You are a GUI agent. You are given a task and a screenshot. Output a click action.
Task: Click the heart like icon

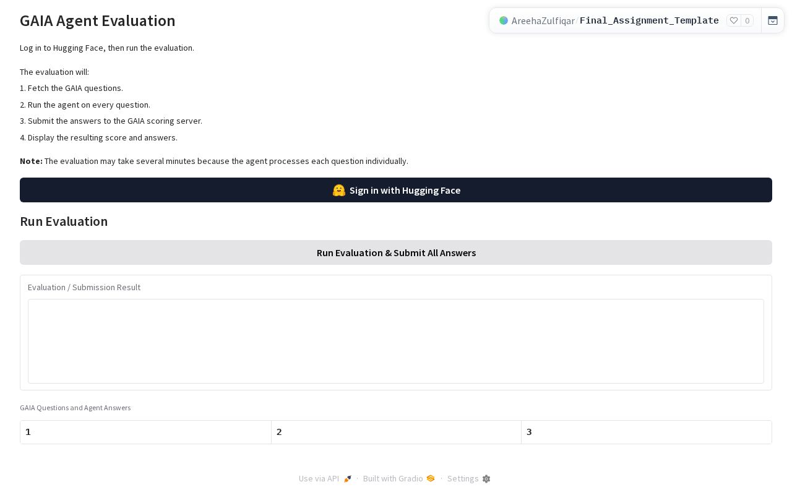click(734, 20)
